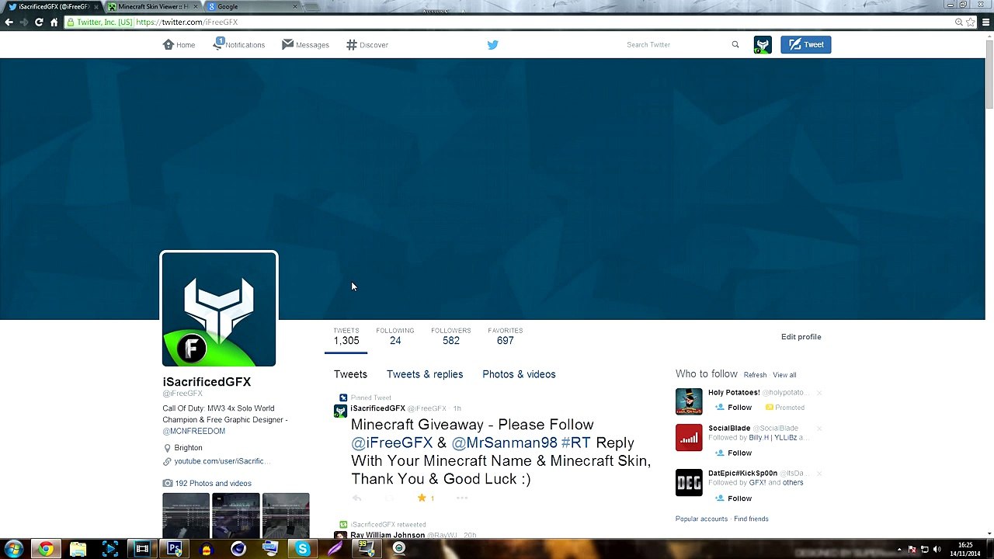Image resolution: width=994 pixels, height=559 pixels.
Task: Open Cinema 4D from the taskbar
Action: click(238, 549)
